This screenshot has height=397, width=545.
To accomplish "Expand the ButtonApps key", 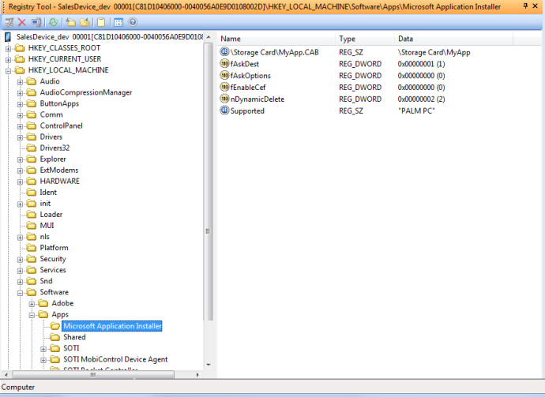I will 20,104.
